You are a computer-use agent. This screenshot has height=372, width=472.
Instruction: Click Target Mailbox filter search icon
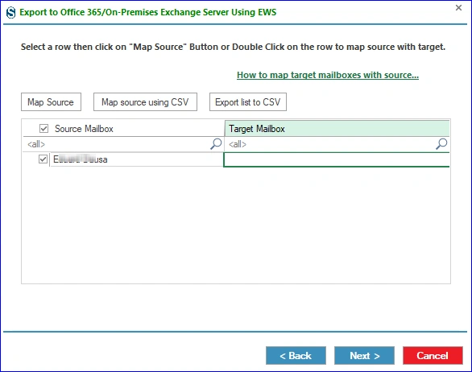(x=441, y=144)
